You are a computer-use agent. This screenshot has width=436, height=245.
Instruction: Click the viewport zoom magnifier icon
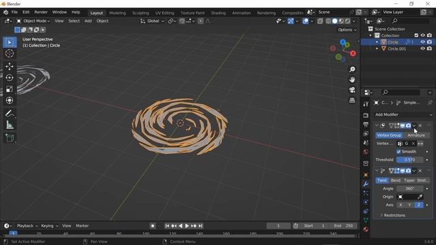(x=352, y=69)
